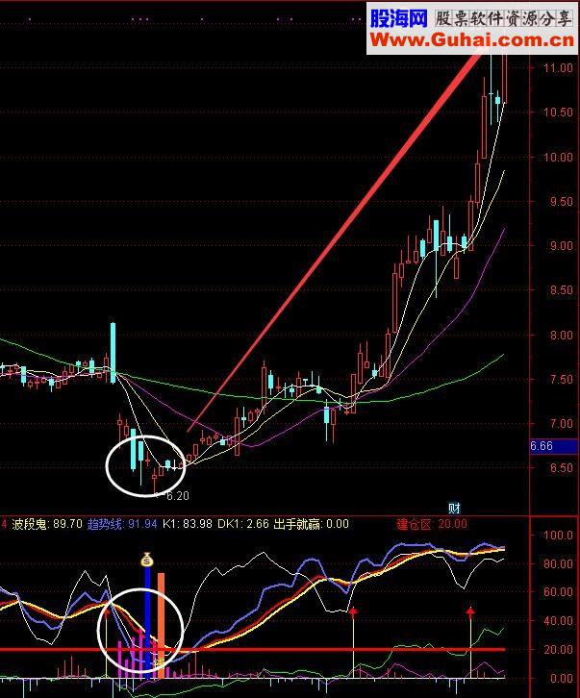580x698 pixels.
Task: Click the 20.00 indicator axis label
Action: click(558, 650)
